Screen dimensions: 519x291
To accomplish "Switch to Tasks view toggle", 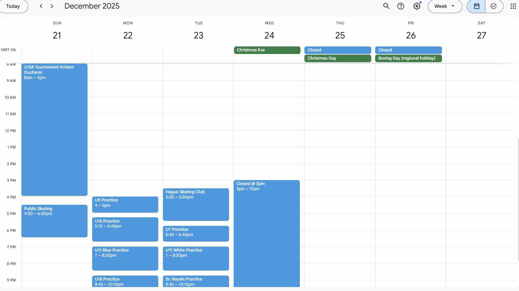I will (x=494, y=6).
